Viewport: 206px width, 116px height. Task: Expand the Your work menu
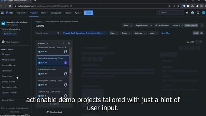[x=22, y=13]
